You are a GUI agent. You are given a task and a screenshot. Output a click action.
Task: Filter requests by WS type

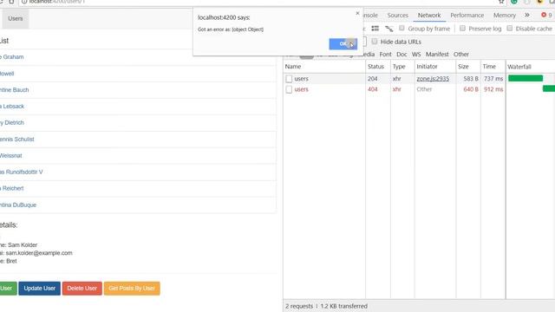coord(416,54)
